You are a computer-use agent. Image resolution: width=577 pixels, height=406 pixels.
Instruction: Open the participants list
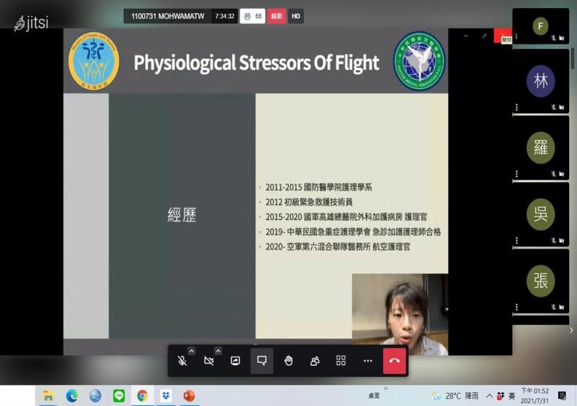click(x=314, y=361)
